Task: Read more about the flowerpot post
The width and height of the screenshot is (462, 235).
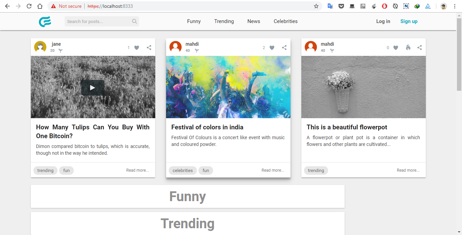Action: point(408,170)
